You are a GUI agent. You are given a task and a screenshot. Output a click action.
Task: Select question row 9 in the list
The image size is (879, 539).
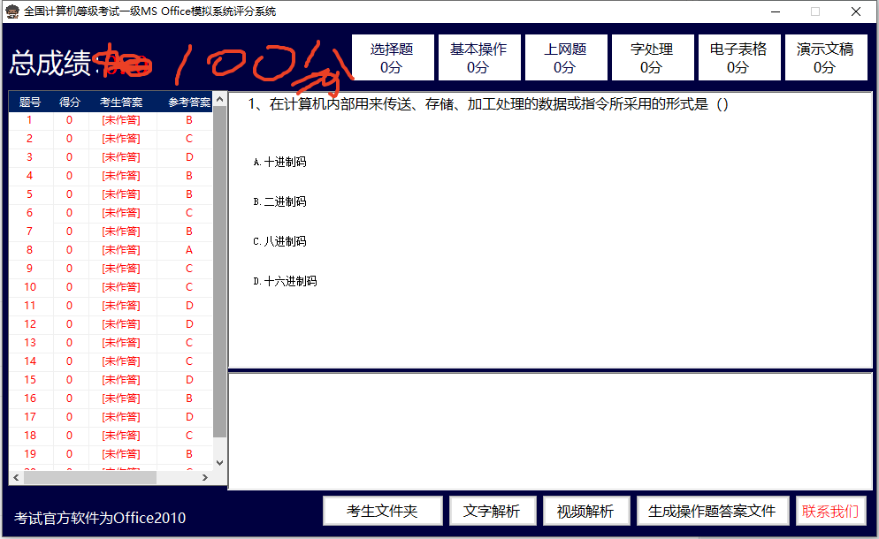(111, 269)
